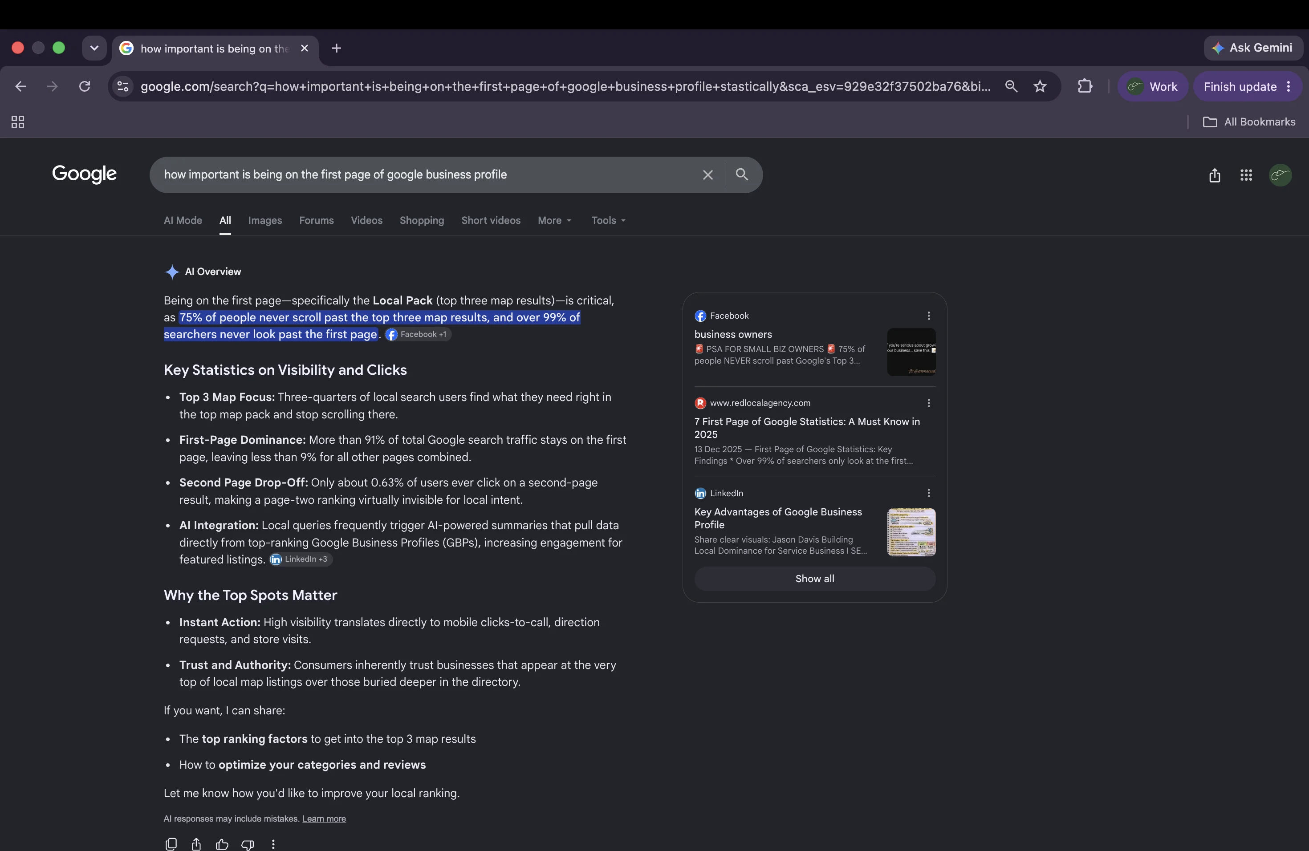Screen dimensions: 1309x851
Task: Open All Bookmarks folder
Action: 1249,122
